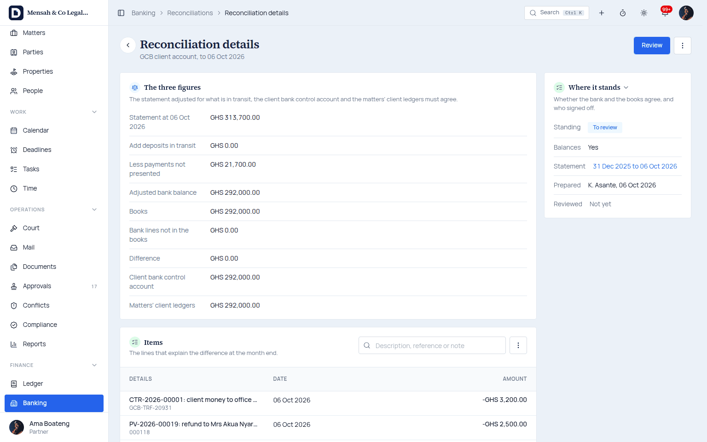Focus the Description, reference or note field

pos(432,345)
